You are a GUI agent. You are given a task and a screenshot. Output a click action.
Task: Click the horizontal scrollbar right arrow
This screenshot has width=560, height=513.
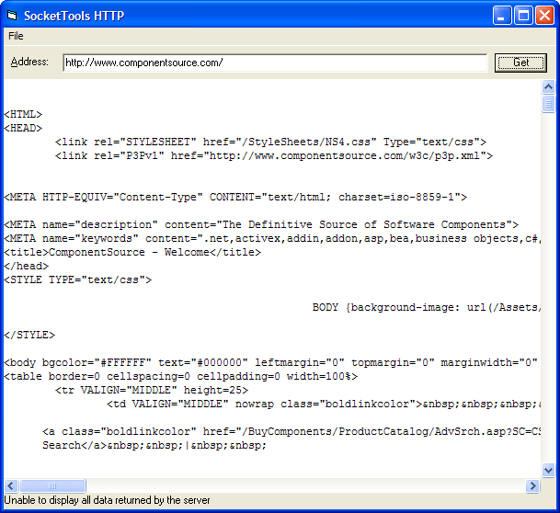coord(532,485)
